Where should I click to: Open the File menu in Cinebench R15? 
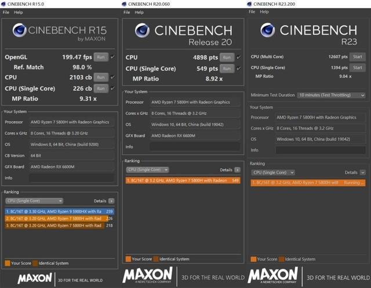6,12
